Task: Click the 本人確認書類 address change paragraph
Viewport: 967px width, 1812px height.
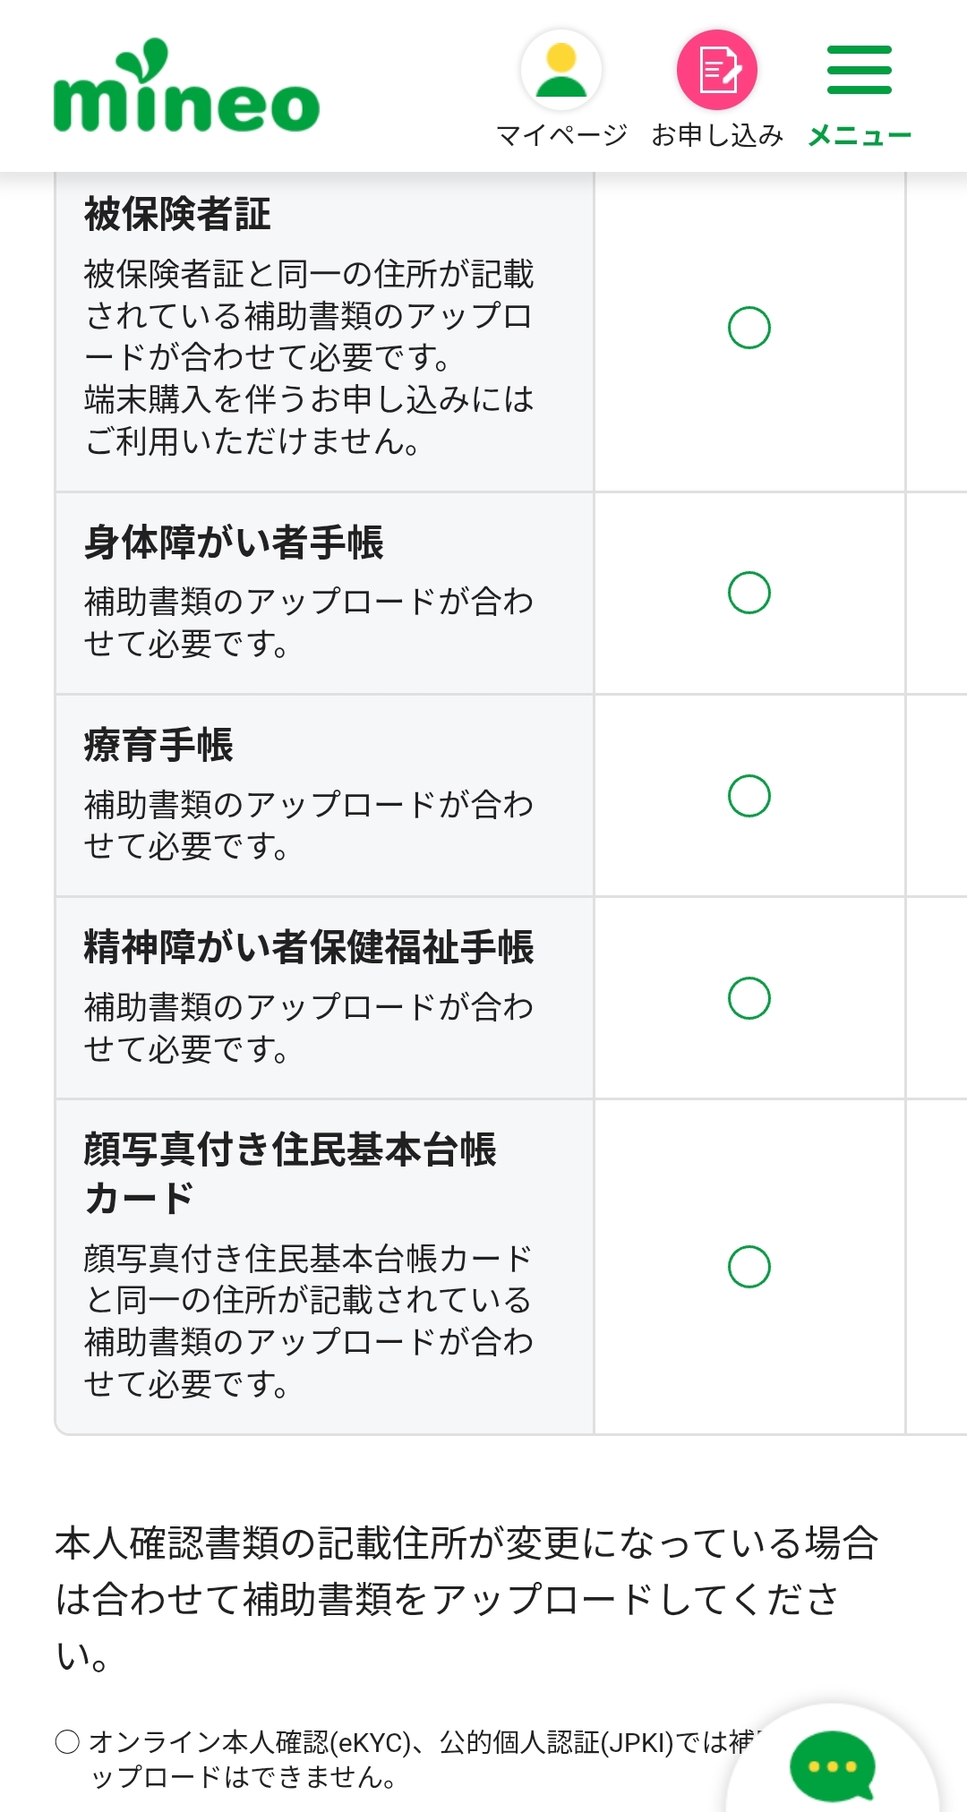Action: [466, 1598]
